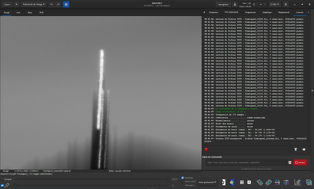Switch to the Bleu channel tab
Screen dimensions: 314x189
(30, 12)
